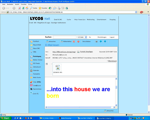Open Posteingang inbox folder
150x120 pixels.
tap(36, 56)
